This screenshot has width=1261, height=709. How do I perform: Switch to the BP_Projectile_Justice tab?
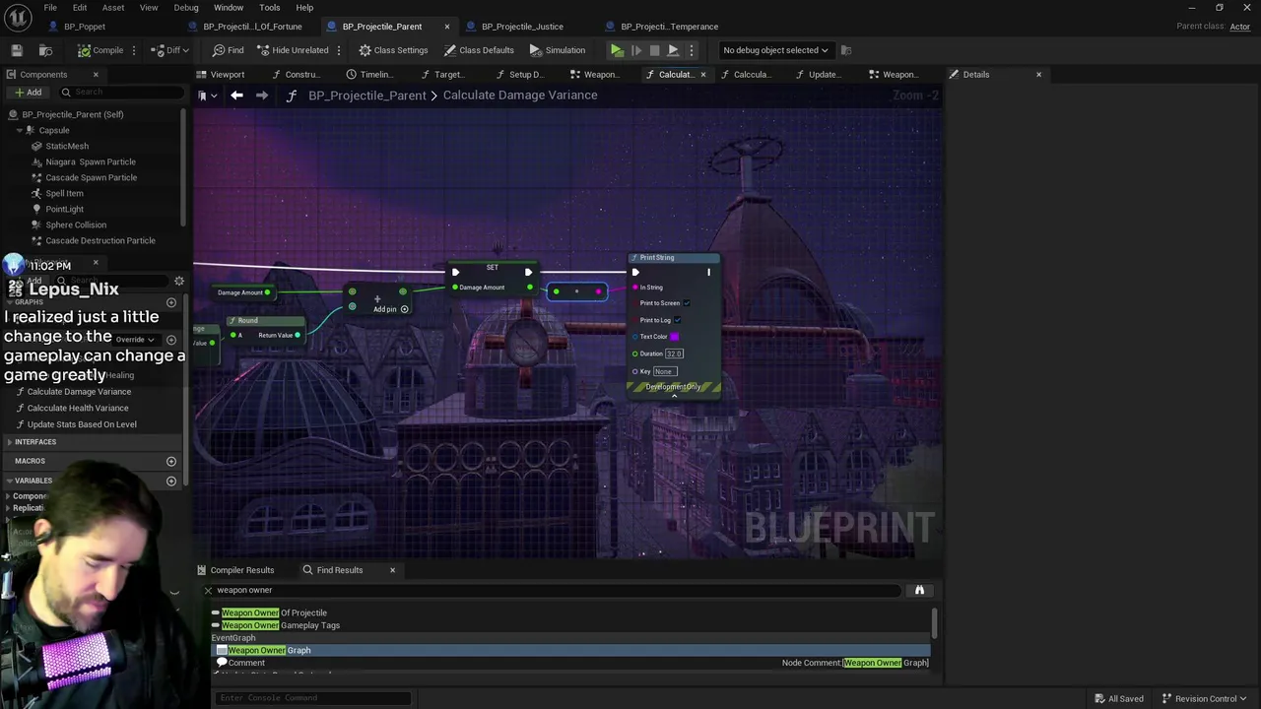coord(522,27)
